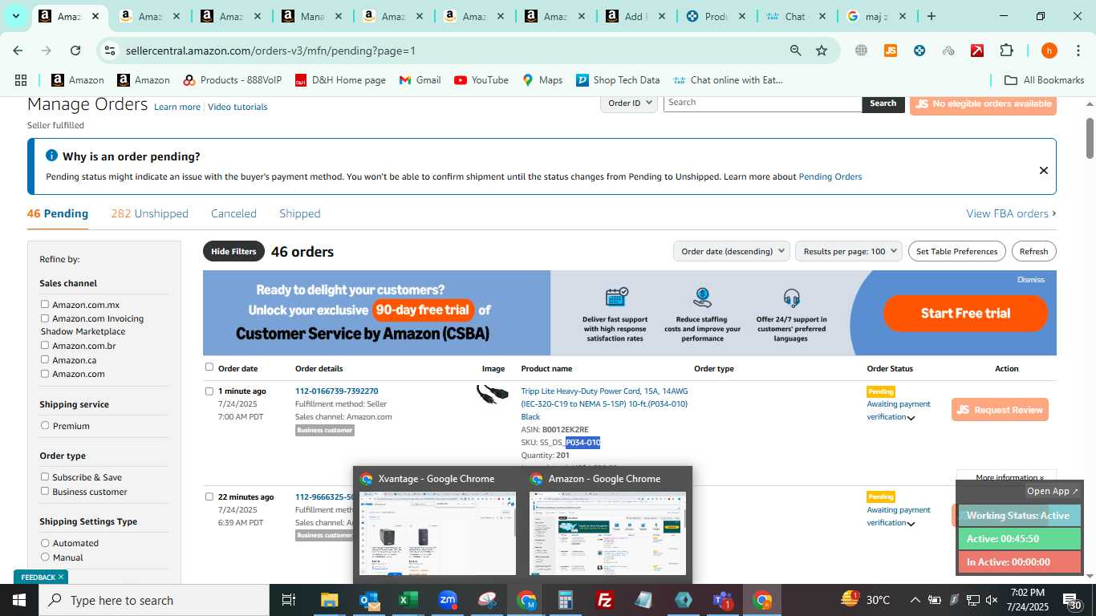Click Set Table Preferences button
The image size is (1096, 616).
[956, 251]
